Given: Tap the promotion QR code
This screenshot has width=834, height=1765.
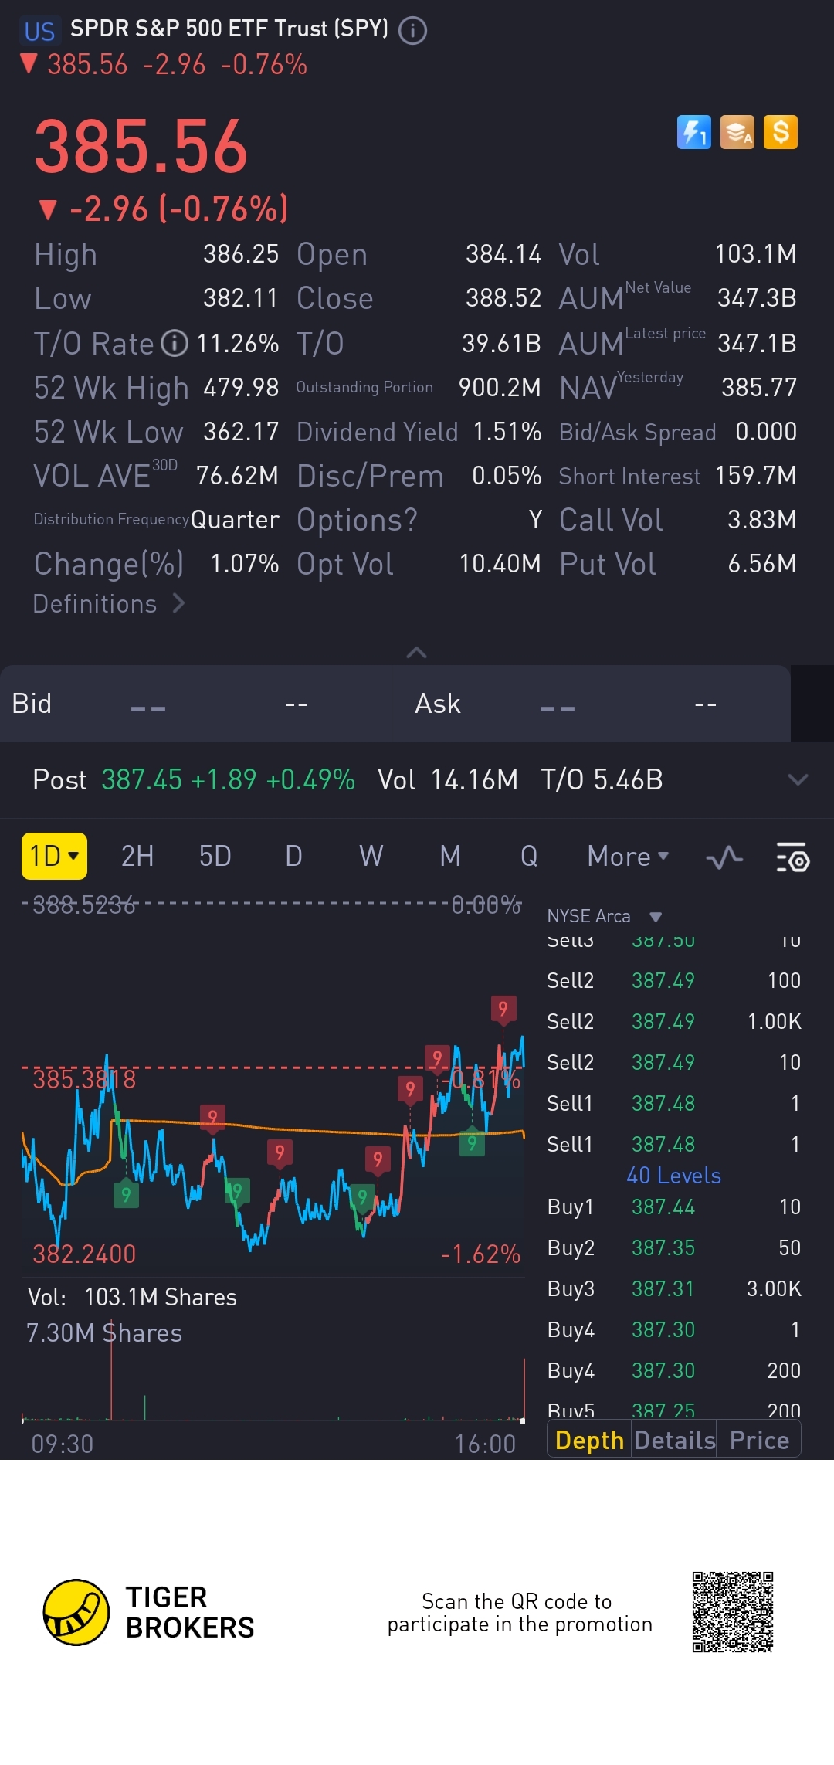Looking at the screenshot, I should click(x=732, y=1612).
